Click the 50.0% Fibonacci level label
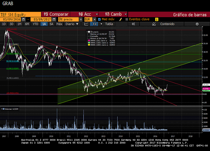Viewport: 210px width, 151px height. (13, 61)
